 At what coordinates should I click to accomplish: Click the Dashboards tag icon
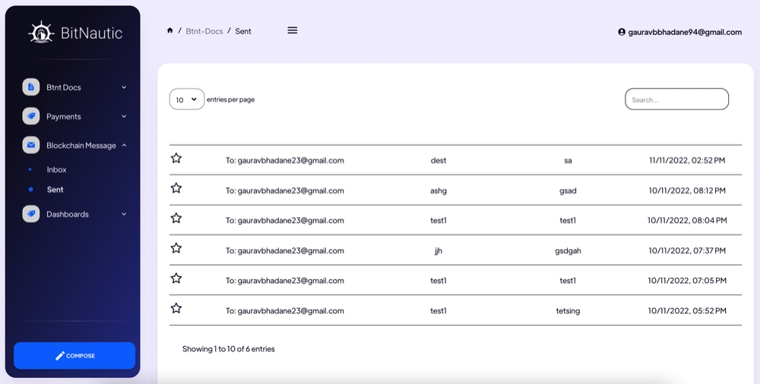pos(31,213)
